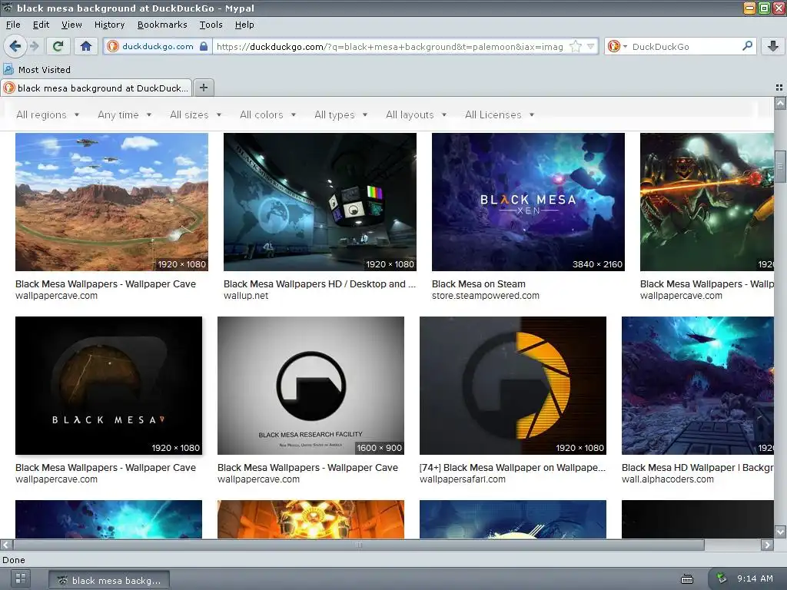Image resolution: width=787 pixels, height=590 pixels.
Task: Expand the All Licenses filter
Action: (x=500, y=115)
